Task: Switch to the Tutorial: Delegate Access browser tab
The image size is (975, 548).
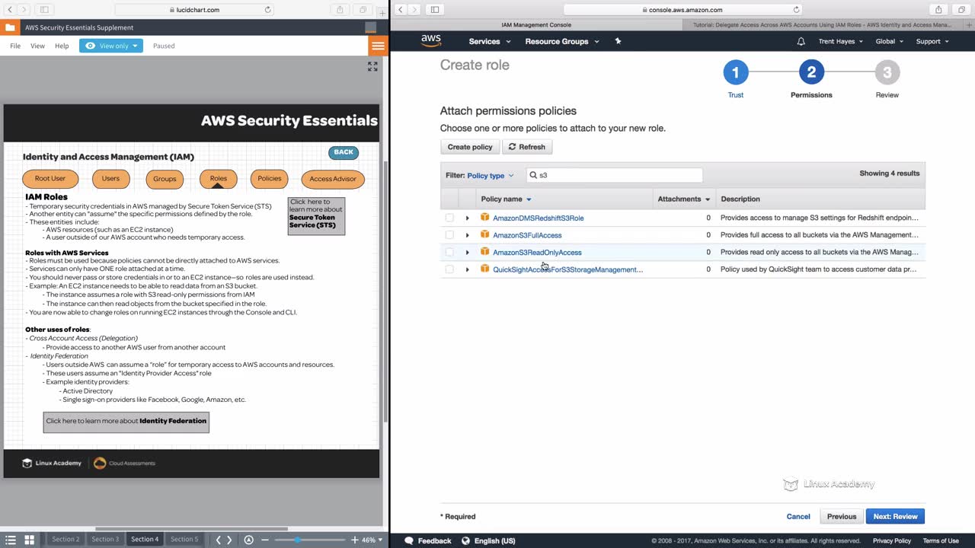Action: [x=822, y=25]
